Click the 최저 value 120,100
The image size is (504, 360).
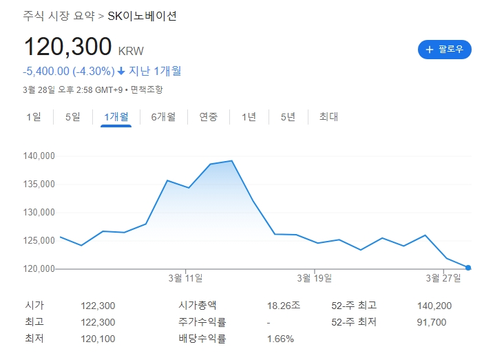pos(98,339)
